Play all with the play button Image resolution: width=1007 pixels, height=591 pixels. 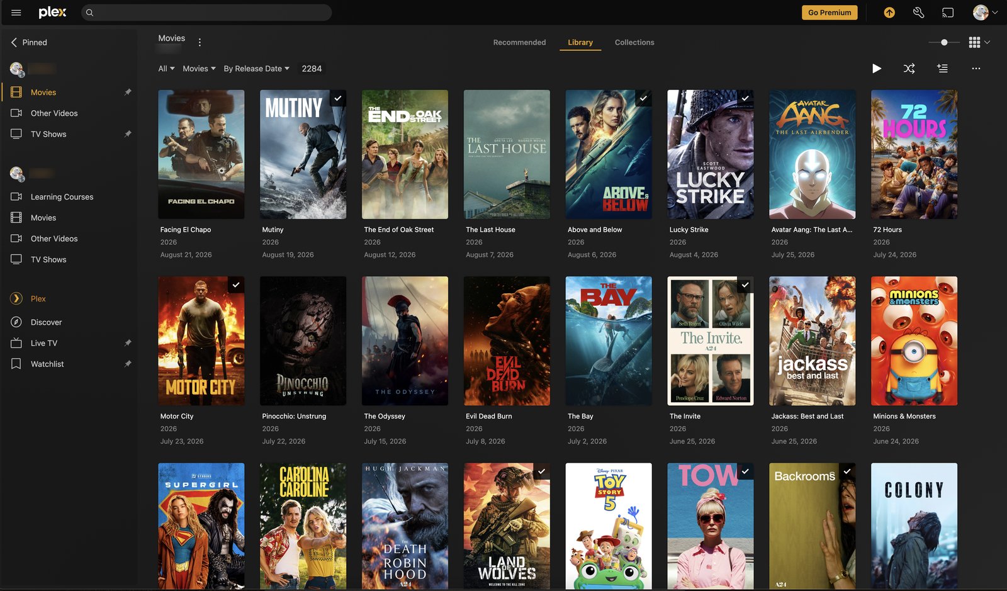point(877,69)
